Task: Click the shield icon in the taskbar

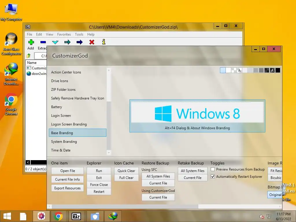Action: tap(95, 216)
